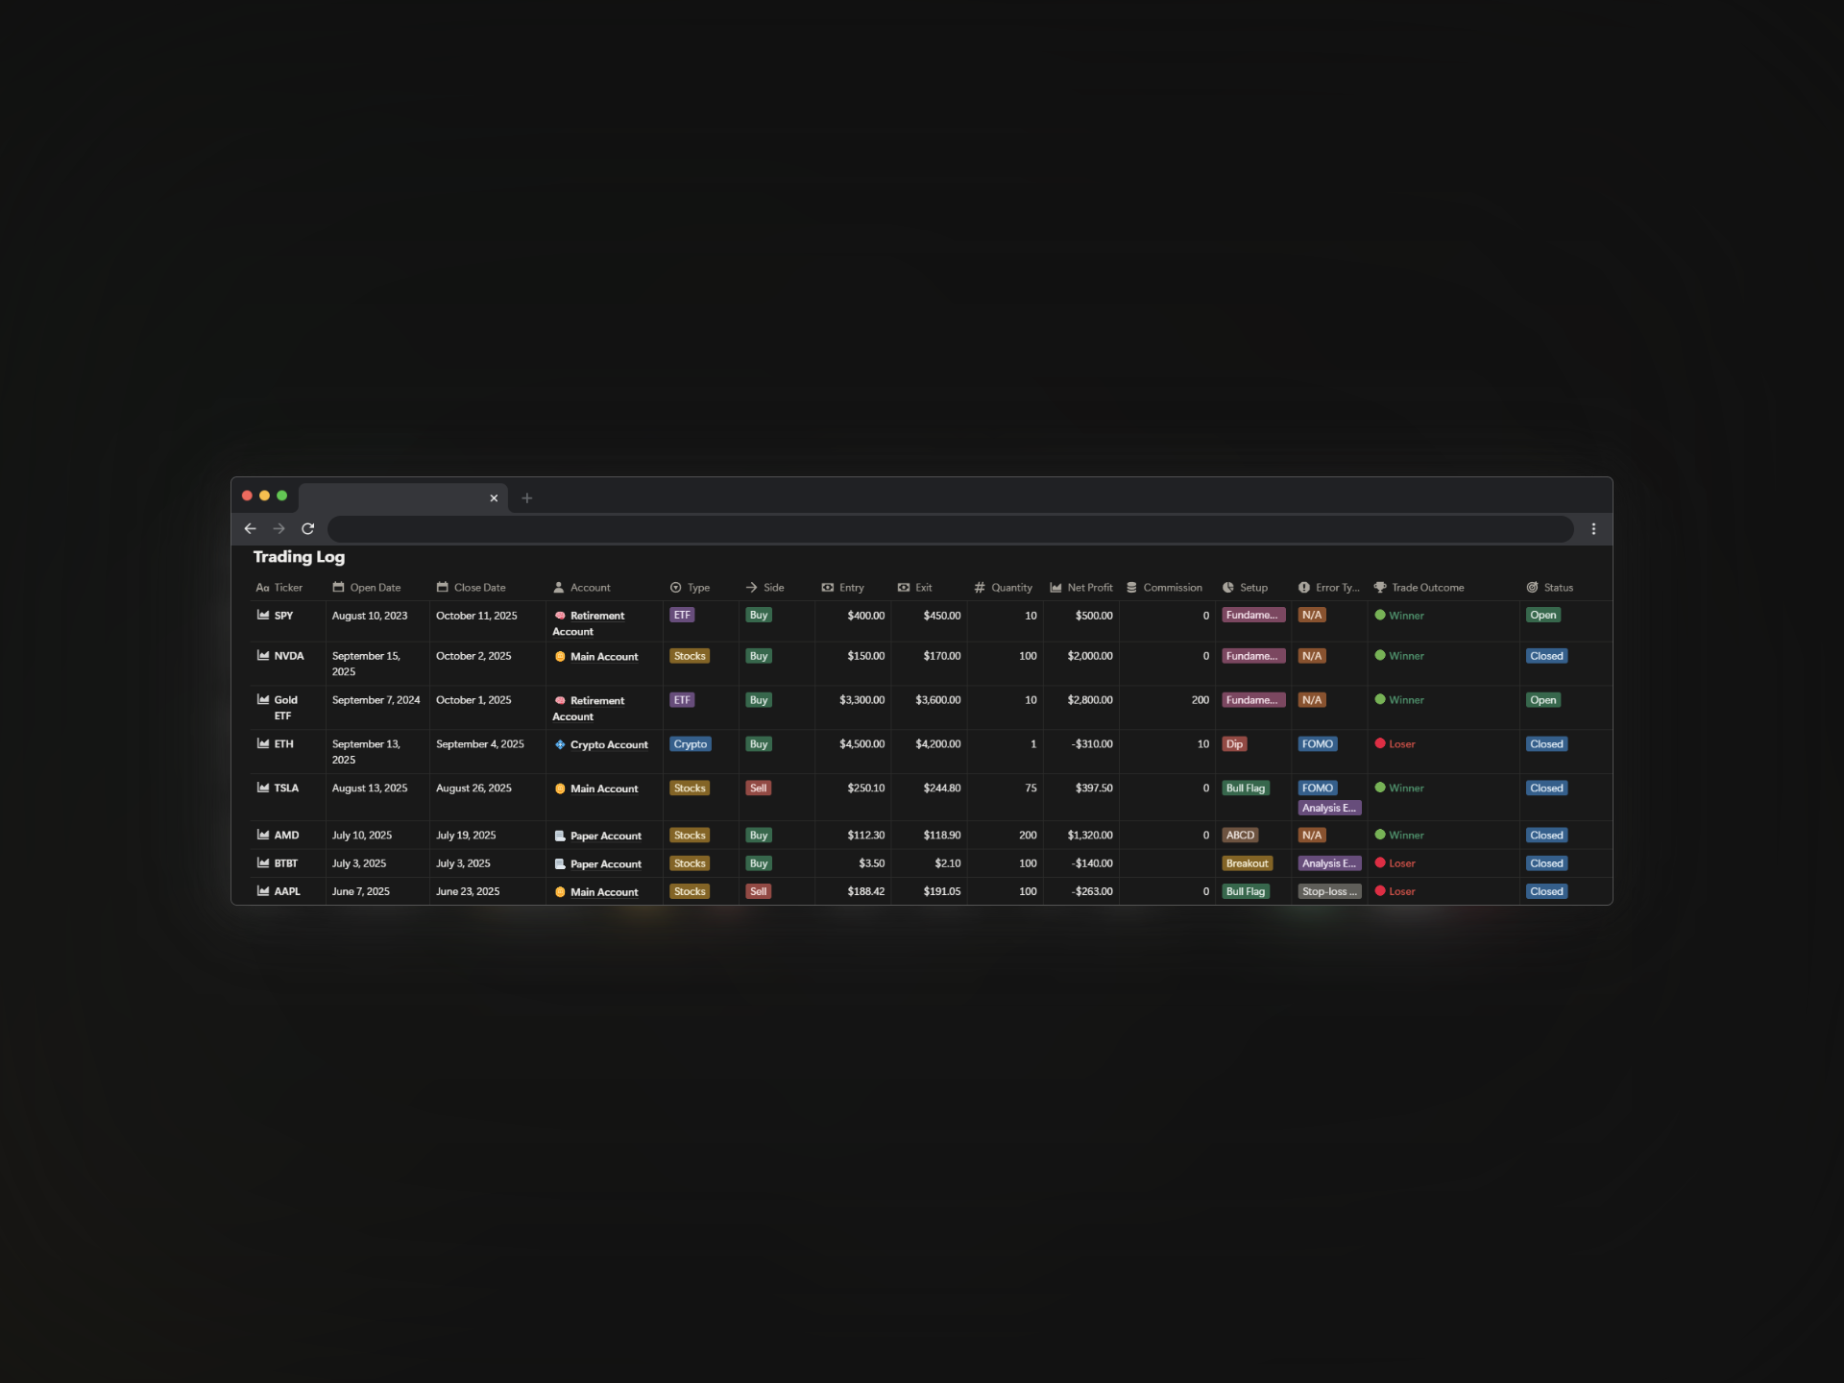Click the calendar icon in Close Date header
This screenshot has width=1844, height=1383.
(442, 587)
